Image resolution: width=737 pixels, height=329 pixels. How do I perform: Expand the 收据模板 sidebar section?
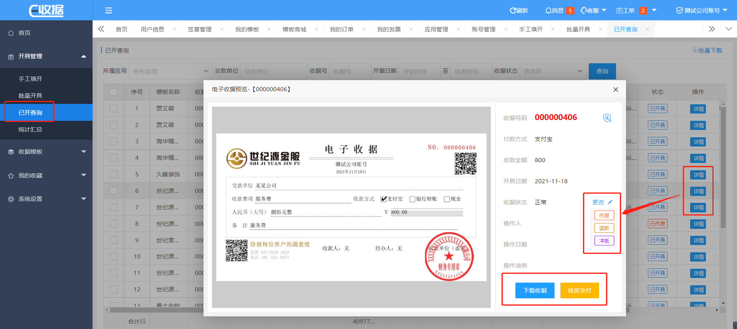pyautogui.click(x=84, y=152)
